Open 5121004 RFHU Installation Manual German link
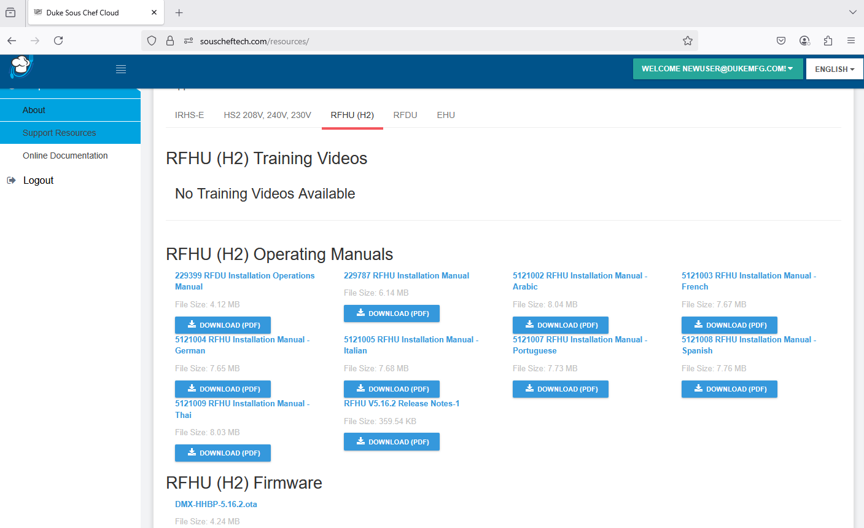This screenshot has height=528, width=864. (242, 345)
